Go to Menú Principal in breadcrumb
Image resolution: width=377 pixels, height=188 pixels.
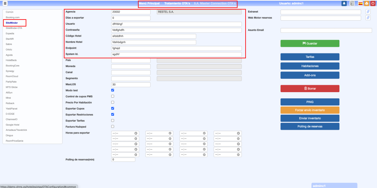pos(149,3)
